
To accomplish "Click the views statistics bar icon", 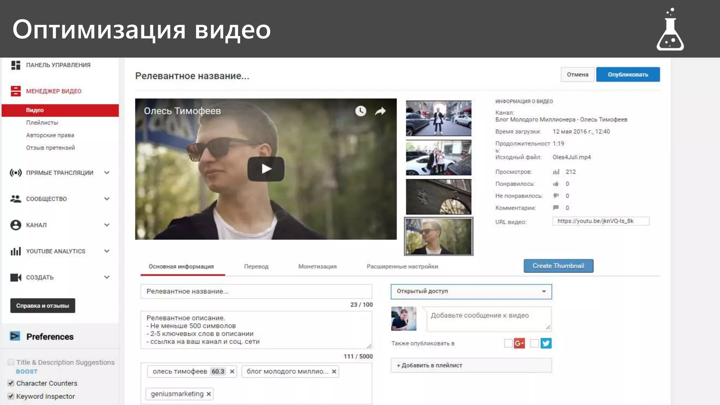I will pyautogui.click(x=556, y=172).
